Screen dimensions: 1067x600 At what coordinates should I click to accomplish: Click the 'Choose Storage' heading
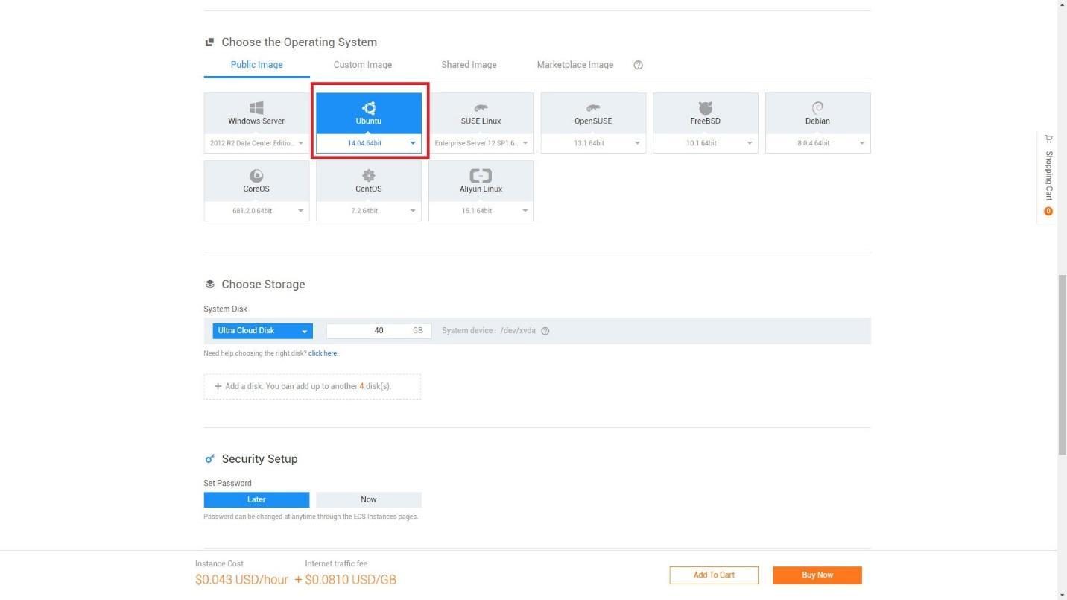click(x=263, y=285)
